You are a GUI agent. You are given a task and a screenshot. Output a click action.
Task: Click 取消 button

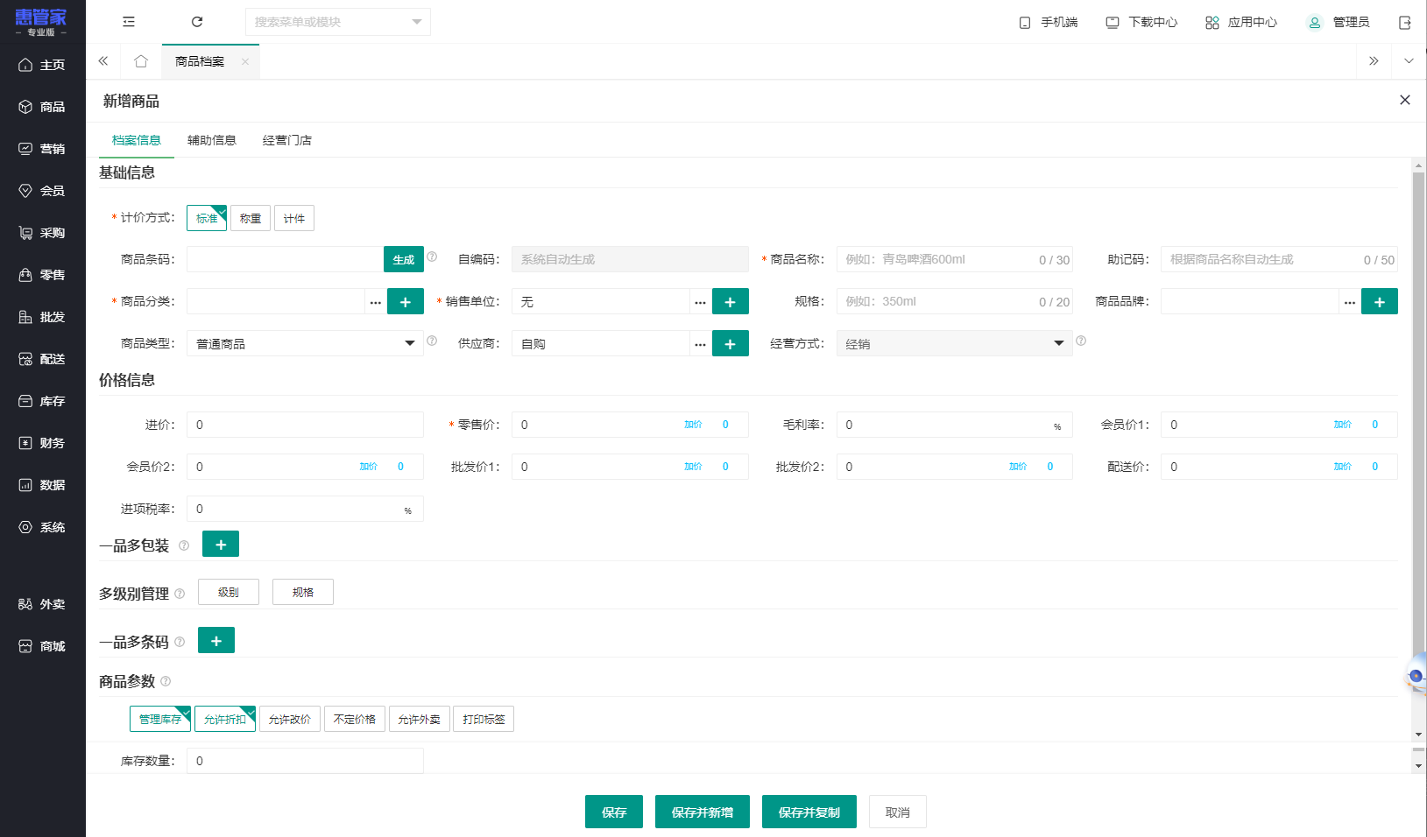click(898, 812)
